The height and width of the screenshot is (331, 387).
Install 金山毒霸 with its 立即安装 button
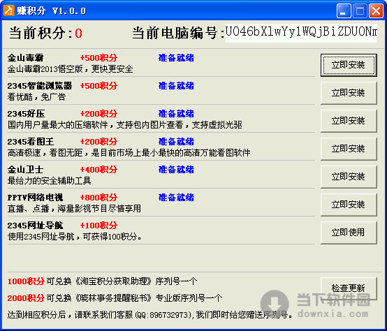349,66
